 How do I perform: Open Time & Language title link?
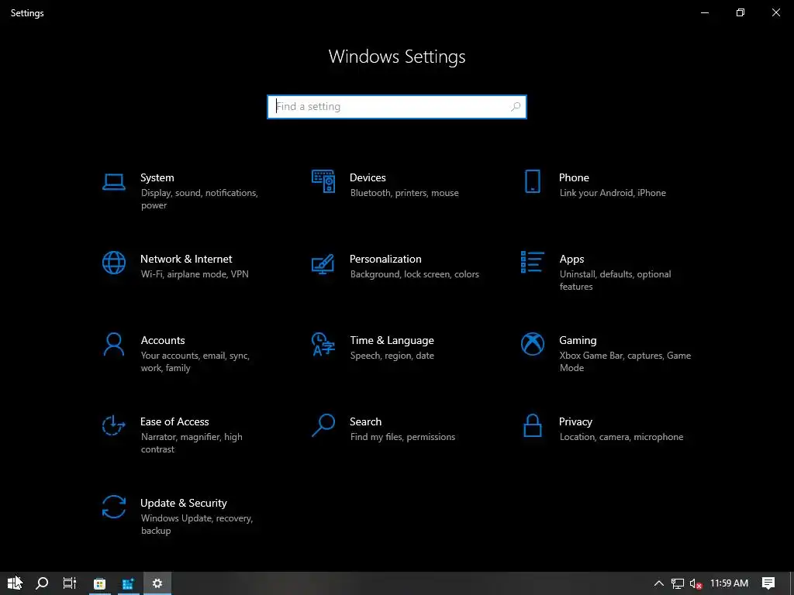[x=392, y=341]
